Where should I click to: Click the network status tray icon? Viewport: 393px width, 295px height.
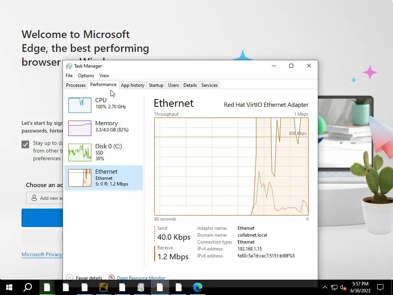coord(334,287)
